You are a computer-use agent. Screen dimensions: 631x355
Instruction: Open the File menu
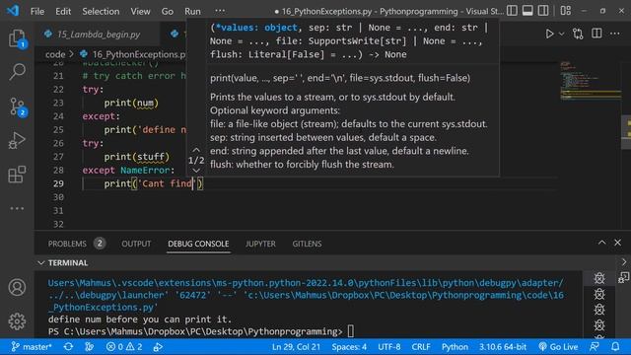point(37,11)
